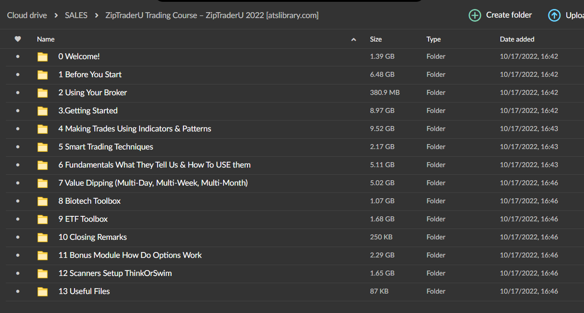Go to Cloud drive in breadcrumb
This screenshot has height=313, width=584.
pyautogui.click(x=27, y=15)
